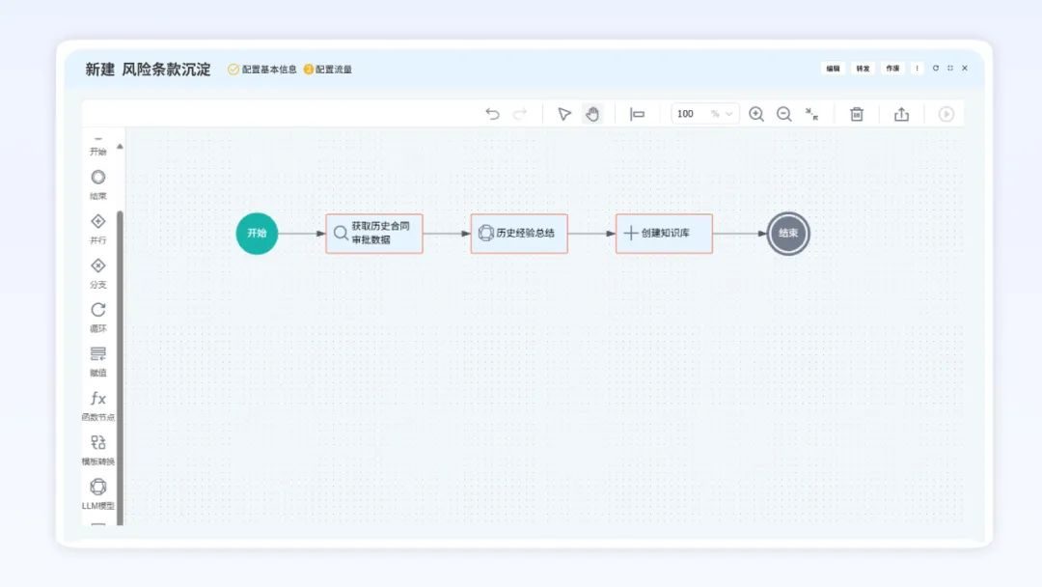This screenshot has width=1042, height=587.
Task: Go to step 配置基本信息
Action: 261,70
